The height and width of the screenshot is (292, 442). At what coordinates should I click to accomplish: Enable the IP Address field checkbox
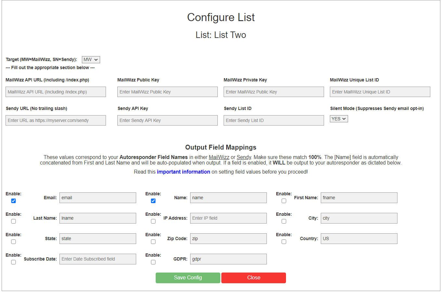tap(153, 221)
